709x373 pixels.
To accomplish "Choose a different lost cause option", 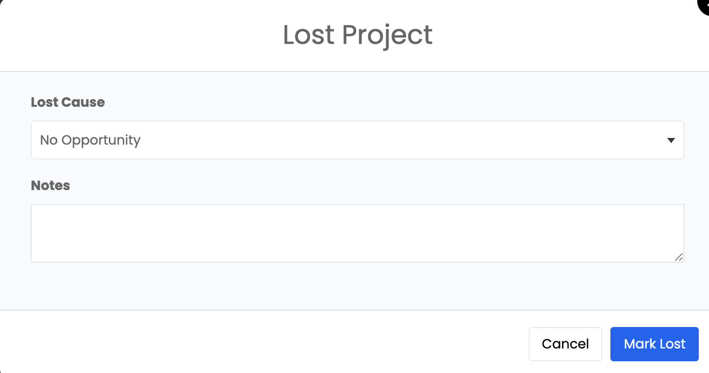I will [357, 140].
